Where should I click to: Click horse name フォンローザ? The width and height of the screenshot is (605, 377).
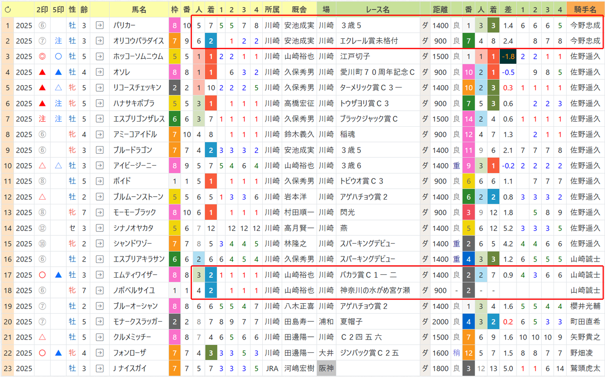[130, 353]
